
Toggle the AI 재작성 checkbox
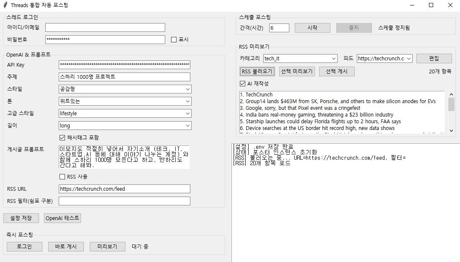coord(243,84)
